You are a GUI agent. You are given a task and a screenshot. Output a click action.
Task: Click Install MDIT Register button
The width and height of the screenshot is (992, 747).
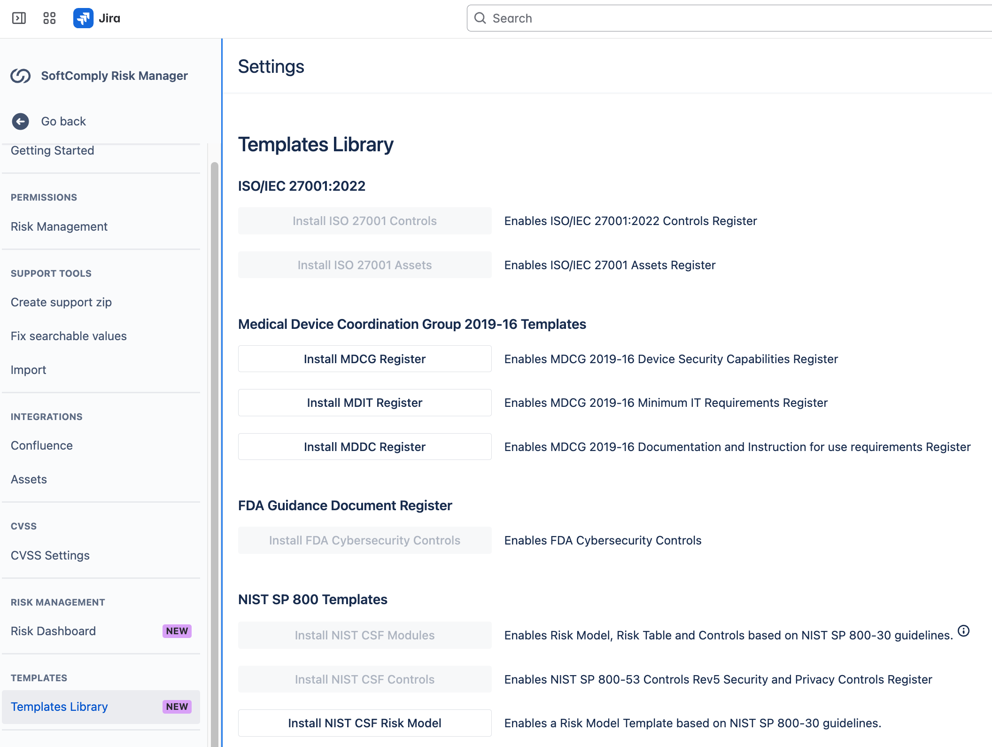(364, 403)
